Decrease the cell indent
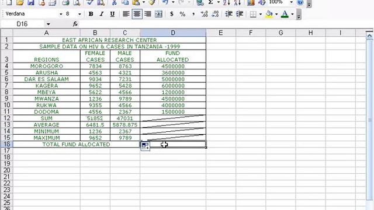Screen dimensions: 374x210 (228, 14)
